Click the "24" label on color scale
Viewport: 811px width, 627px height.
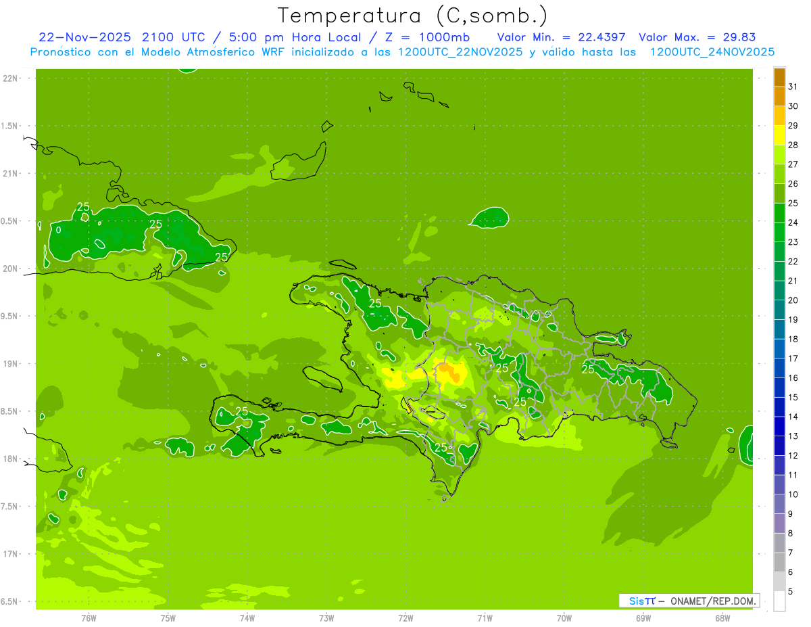pyautogui.click(x=793, y=223)
